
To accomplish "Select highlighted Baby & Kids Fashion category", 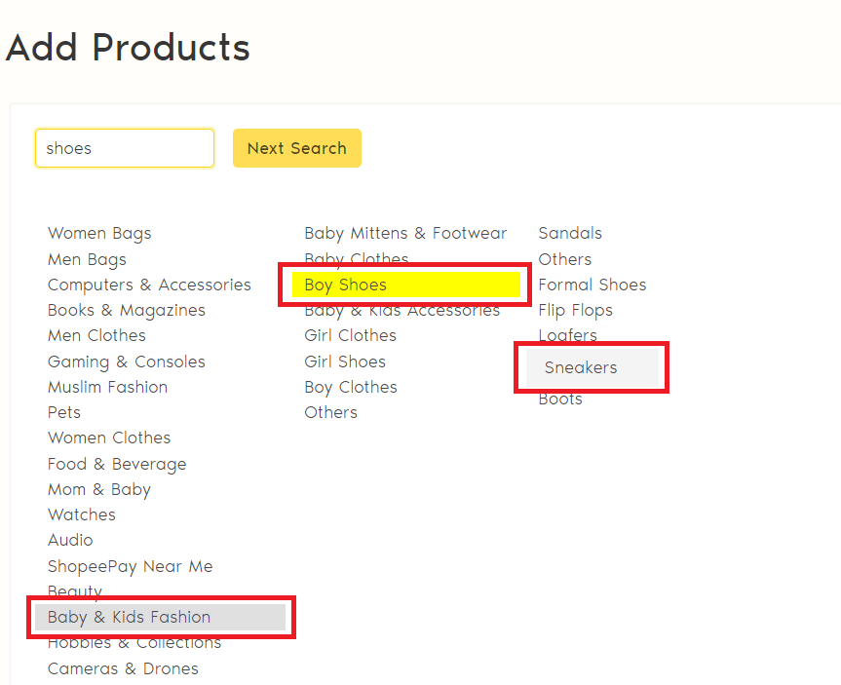I will point(129,617).
